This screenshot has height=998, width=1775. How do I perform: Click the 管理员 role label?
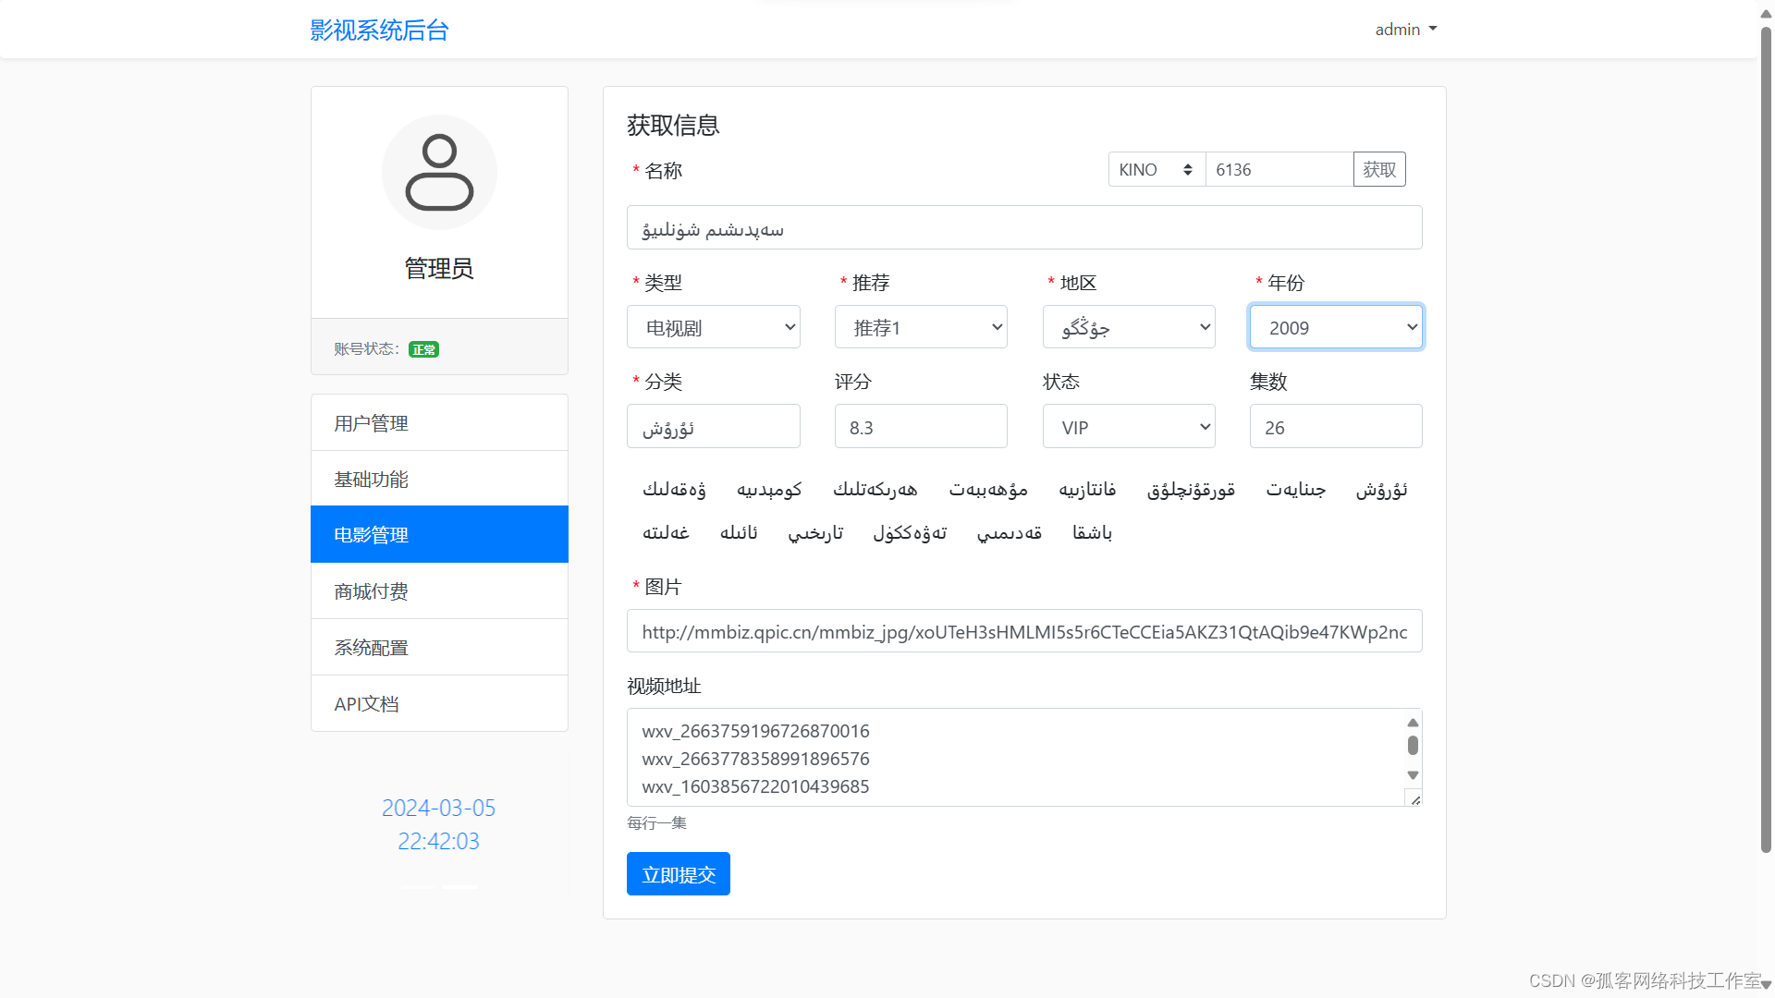tap(439, 269)
